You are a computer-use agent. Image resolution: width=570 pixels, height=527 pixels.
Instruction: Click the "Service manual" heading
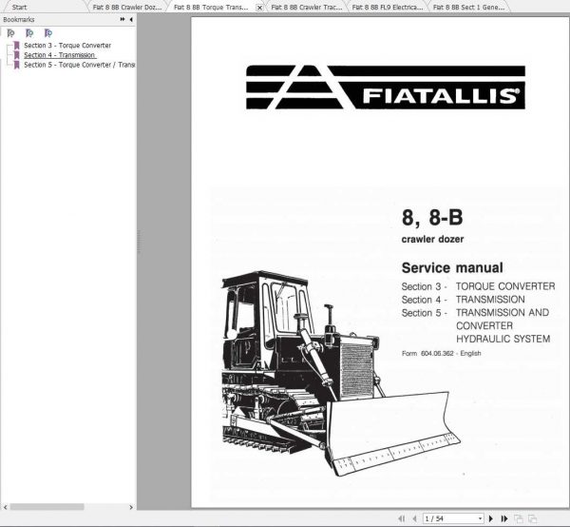(452, 267)
